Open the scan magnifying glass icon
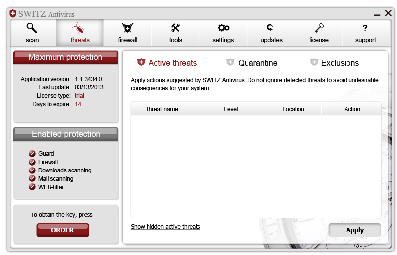The image size is (397, 255). point(32,28)
